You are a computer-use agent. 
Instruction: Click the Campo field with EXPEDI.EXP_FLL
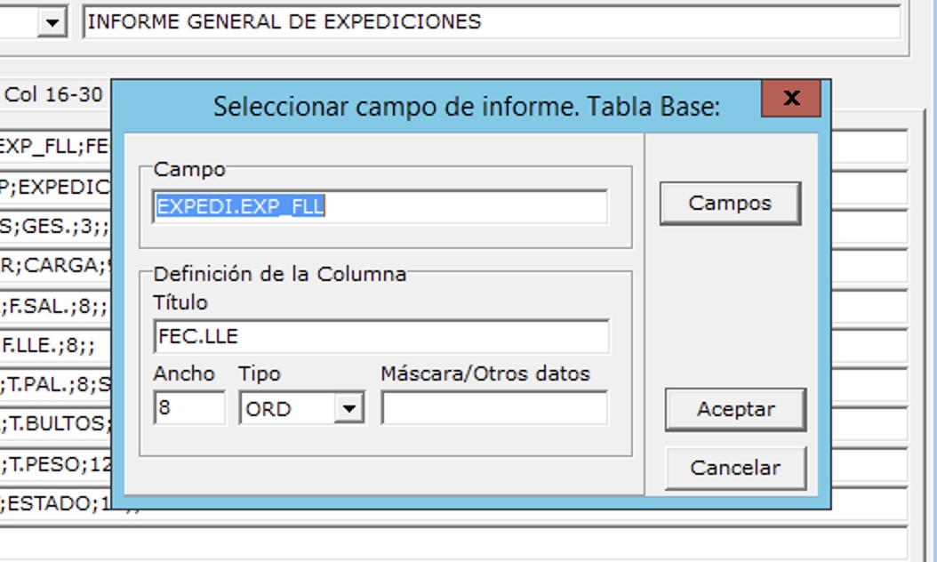(x=380, y=207)
